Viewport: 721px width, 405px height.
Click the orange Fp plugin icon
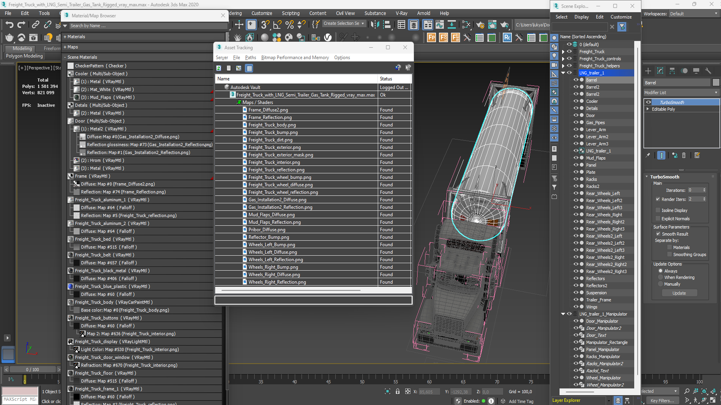tap(431, 37)
